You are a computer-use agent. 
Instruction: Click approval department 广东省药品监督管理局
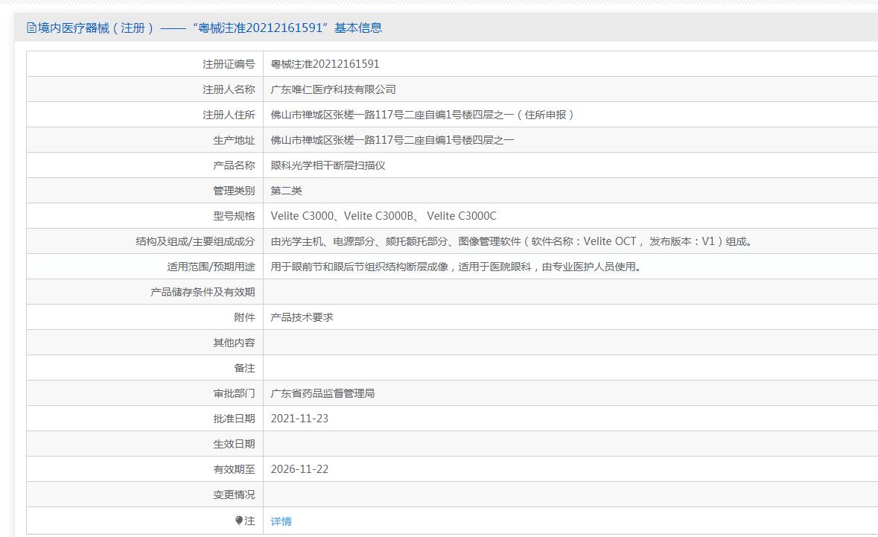(x=322, y=393)
